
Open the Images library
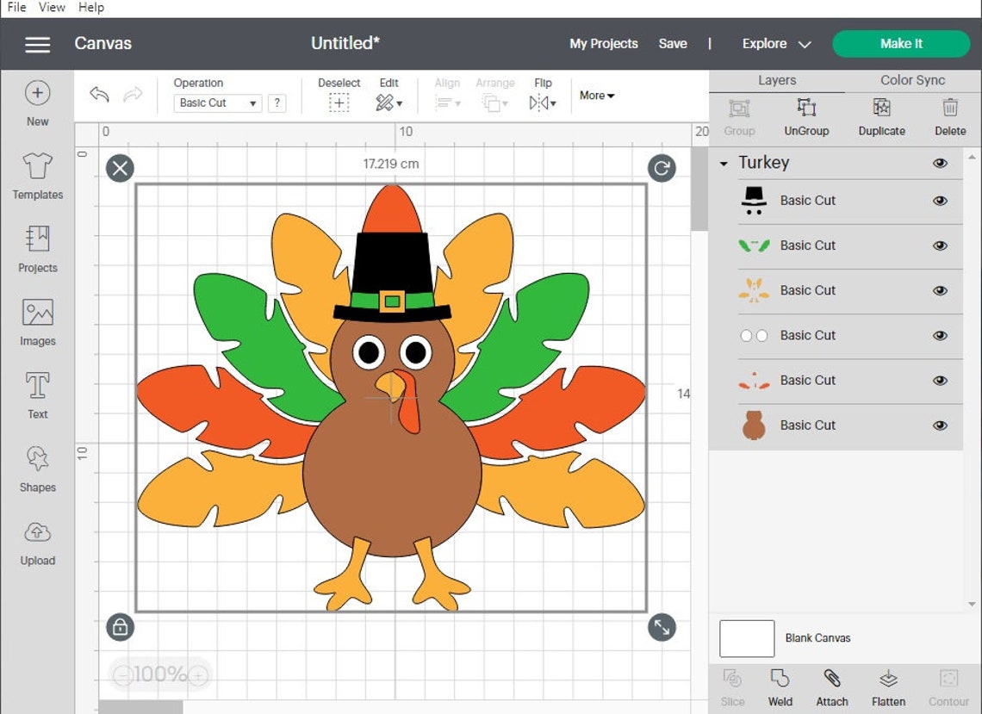pyautogui.click(x=37, y=320)
